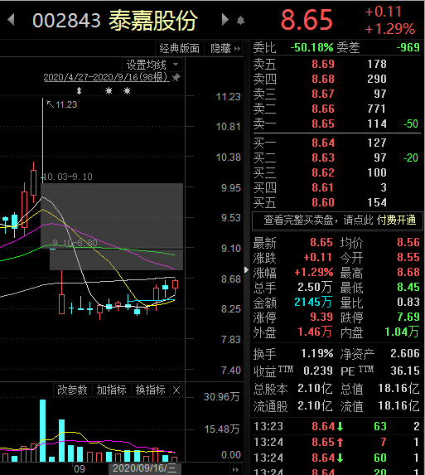Viewport: 425px width, 475px height.
Task: Click 最高 value 8.68
Action: click(x=408, y=272)
